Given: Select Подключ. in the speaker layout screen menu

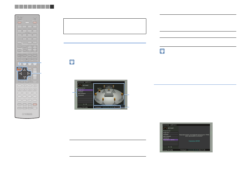Looking at the screenshot, I should tap(85, 90).
